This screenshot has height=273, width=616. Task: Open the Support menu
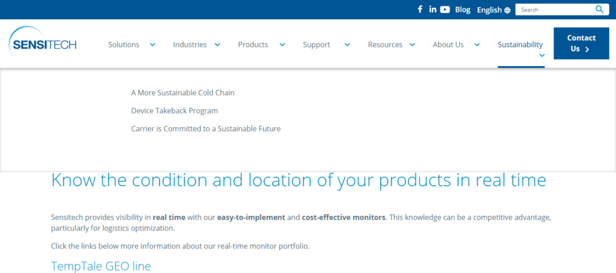point(316,44)
